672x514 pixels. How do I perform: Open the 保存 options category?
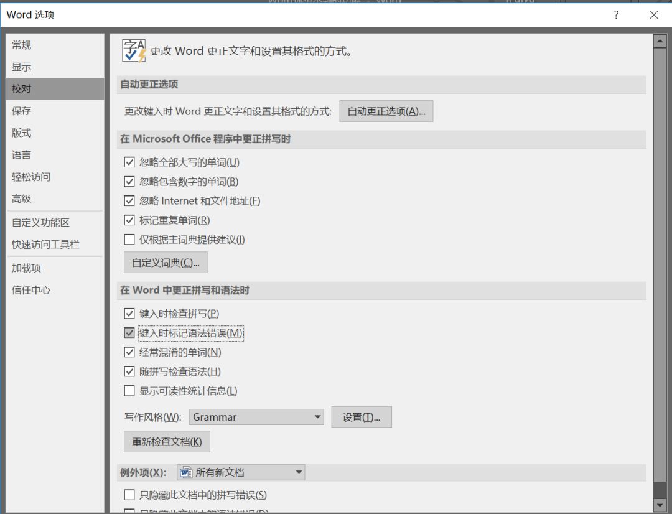55,111
